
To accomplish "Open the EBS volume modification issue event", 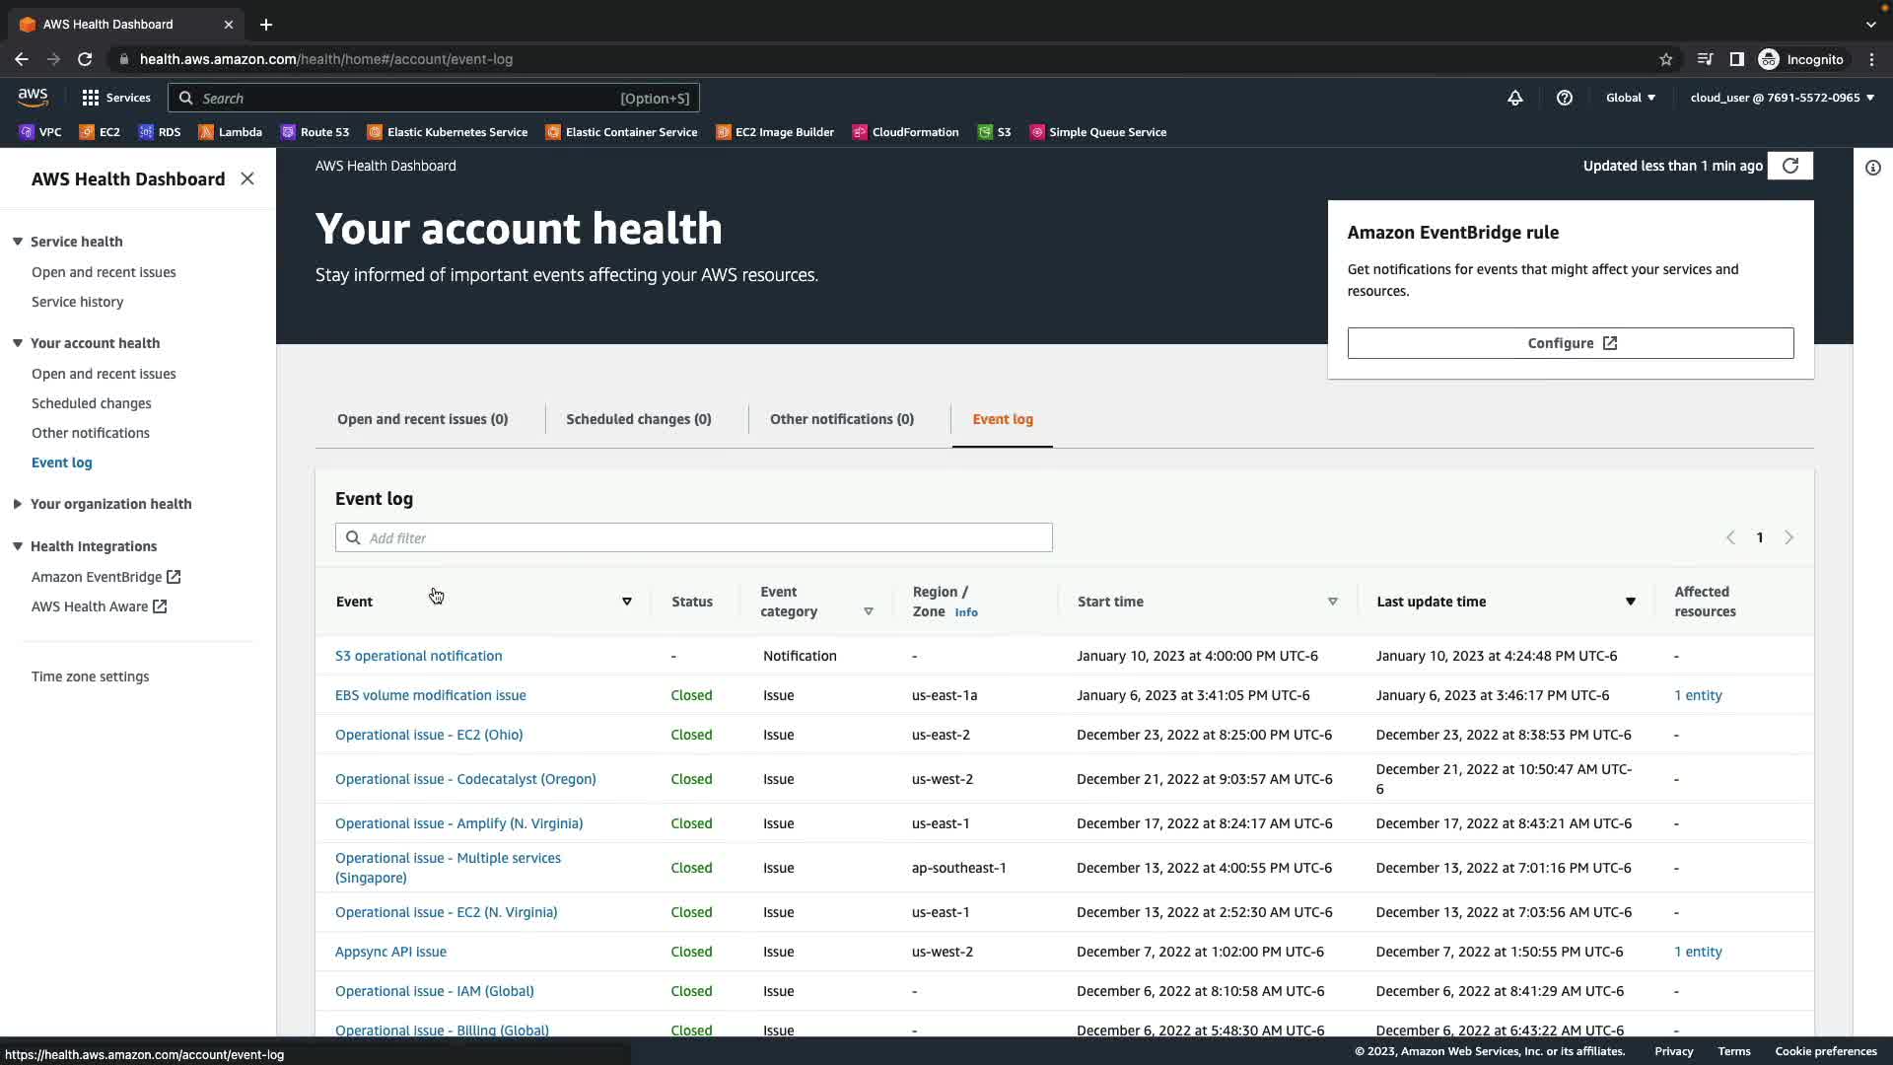I will tap(430, 695).
